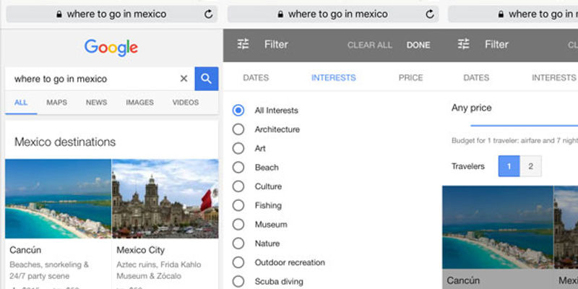Click DONE in the filter header
Image resolution: width=578 pixels, height=289 pixels.
coord(418,45)
